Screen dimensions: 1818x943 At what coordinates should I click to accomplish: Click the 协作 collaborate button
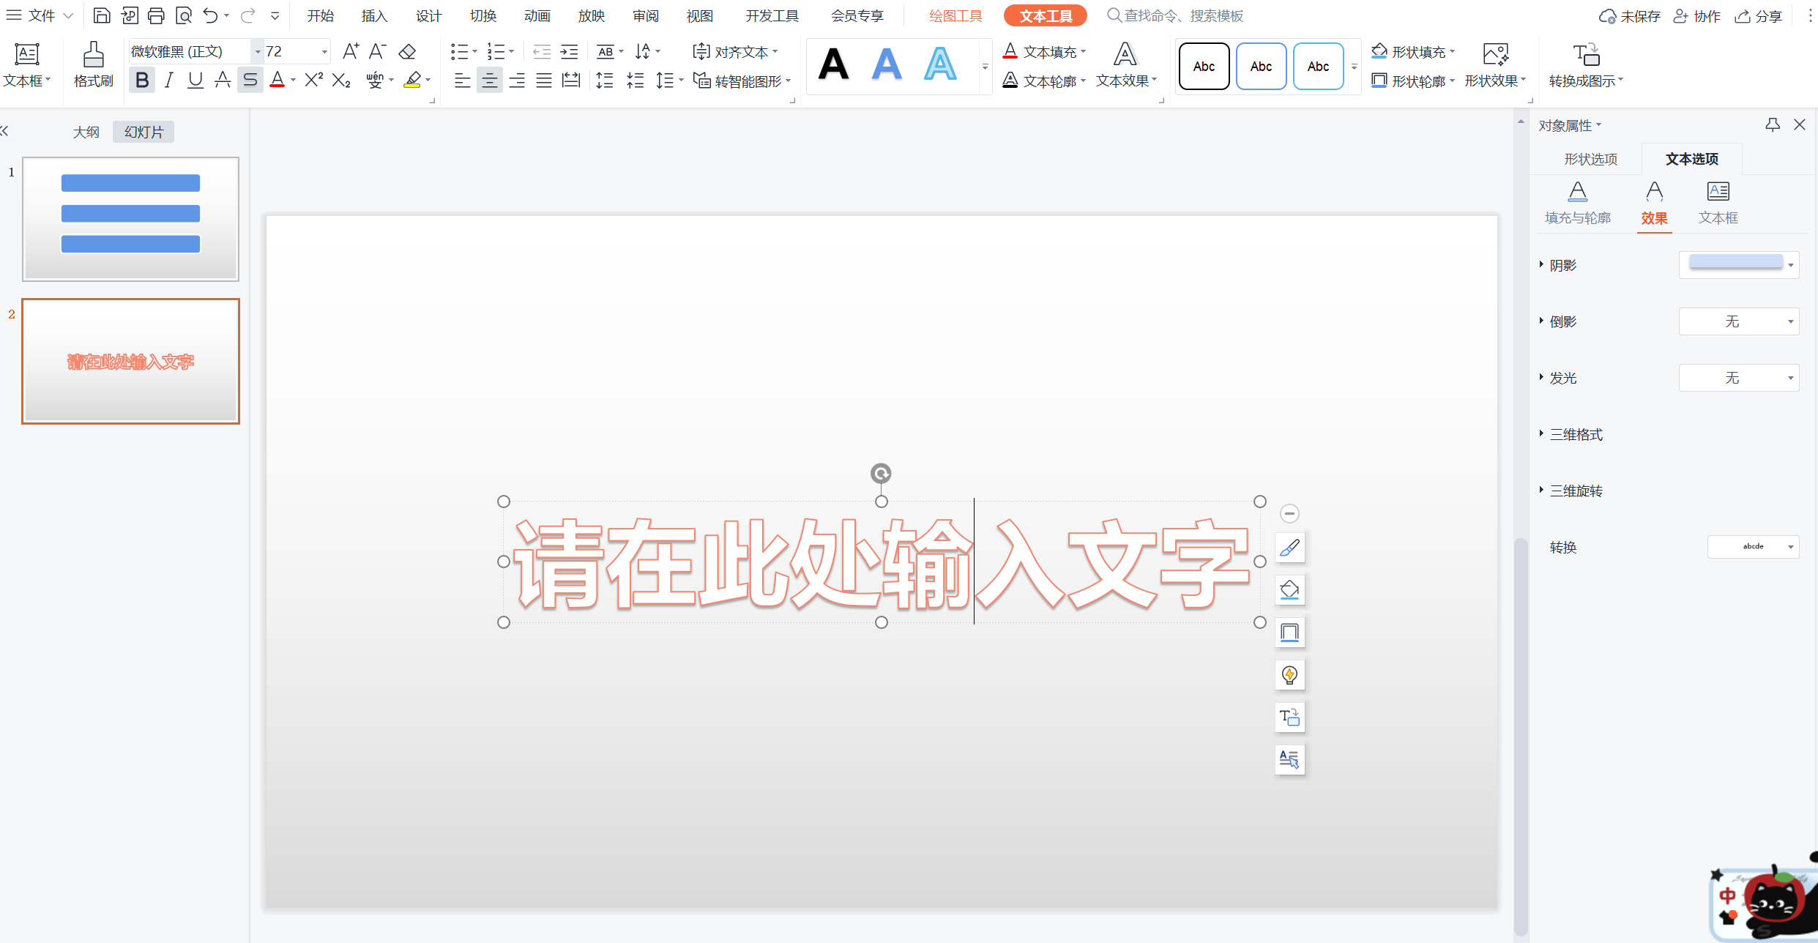pos(1697,16)
